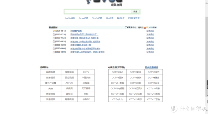
Task: Select 今日头条 in the video sites table
Action: coord(86,78)
